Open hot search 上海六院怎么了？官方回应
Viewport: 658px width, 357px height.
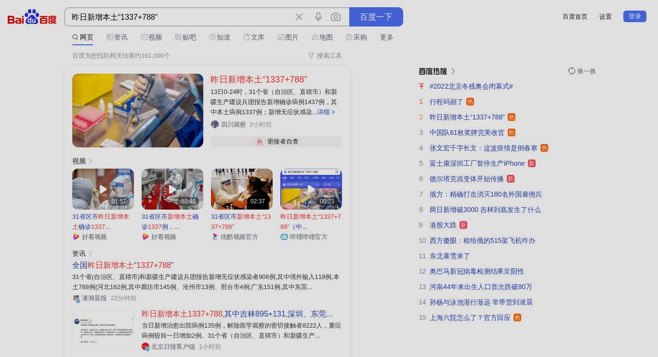coord(470,317)
